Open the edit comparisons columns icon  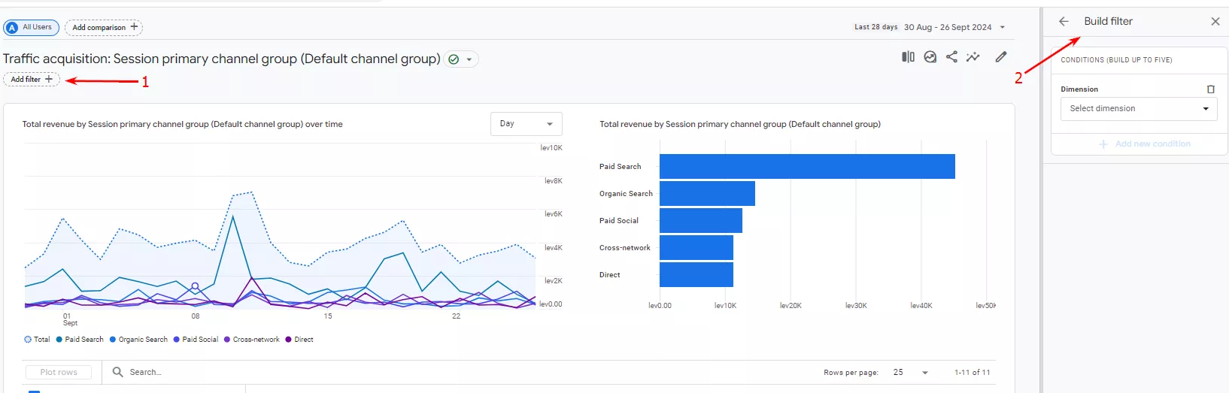(x=908, y=57)
